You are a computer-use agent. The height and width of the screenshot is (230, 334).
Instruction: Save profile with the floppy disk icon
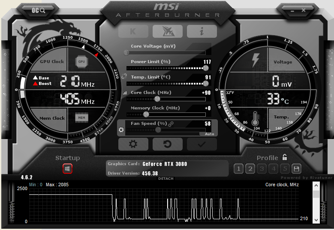pos(296,169)
